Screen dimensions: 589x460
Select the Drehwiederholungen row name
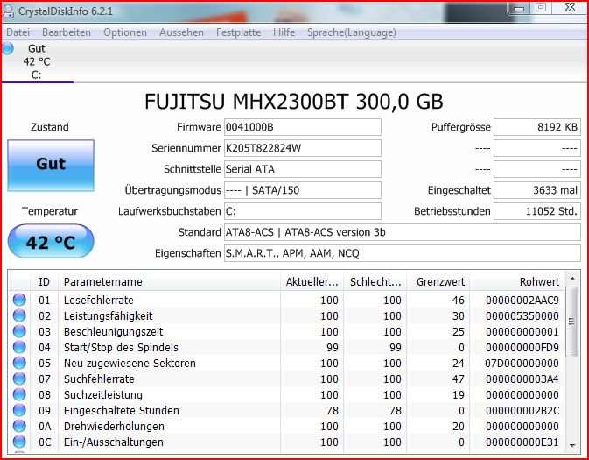[x=114, y=426]
